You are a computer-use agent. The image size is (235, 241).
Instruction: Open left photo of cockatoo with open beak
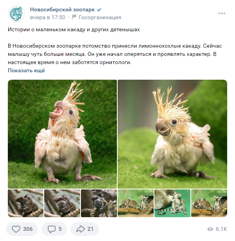click(62, 134)
